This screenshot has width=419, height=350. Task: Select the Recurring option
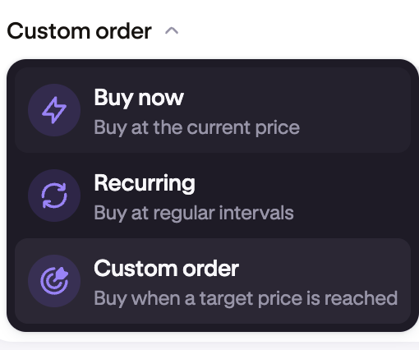pos(213,196)
